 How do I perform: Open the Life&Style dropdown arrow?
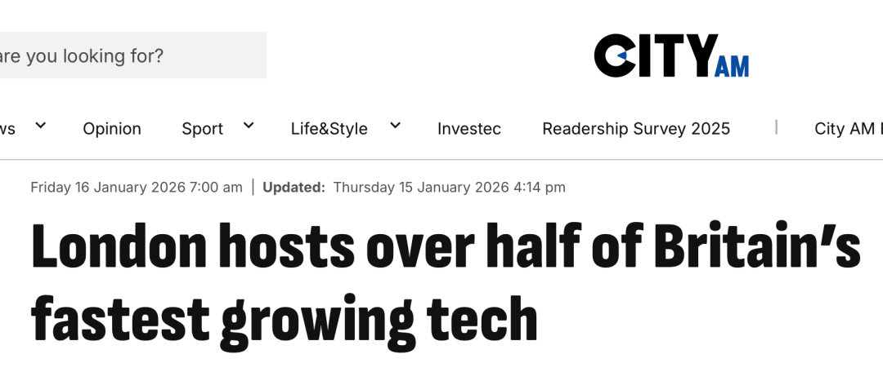coord(395,126)
